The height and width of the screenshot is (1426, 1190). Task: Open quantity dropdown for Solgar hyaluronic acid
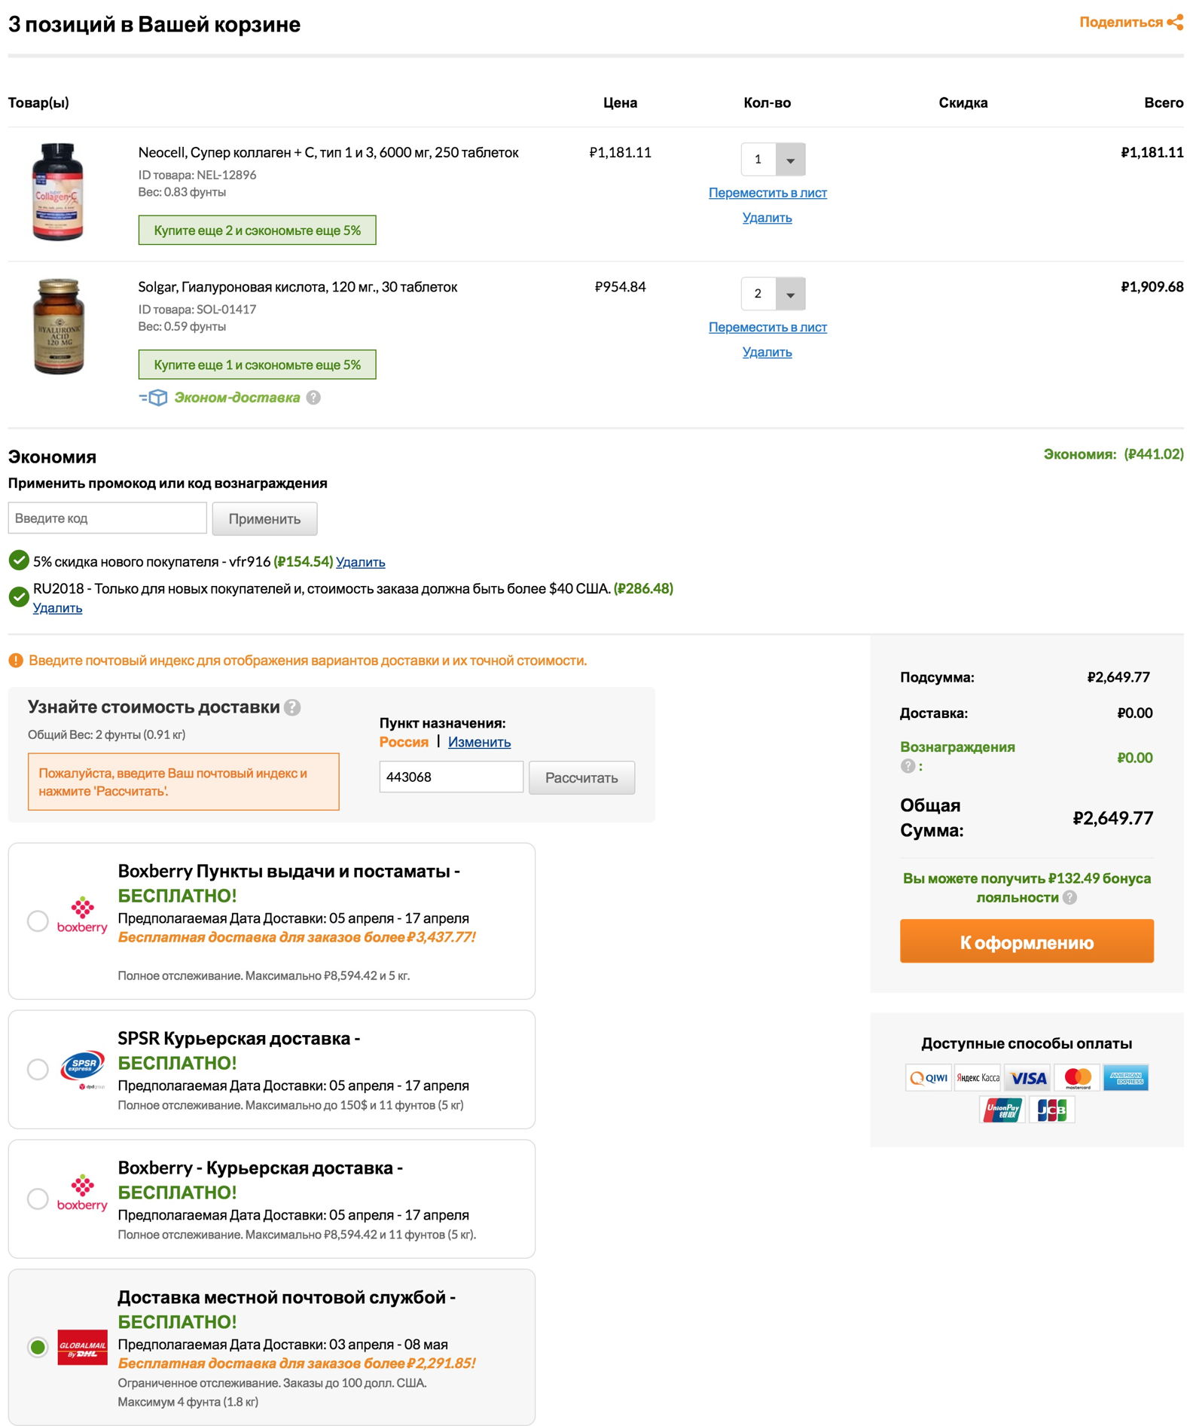pyautogui.click(x=790, y=294)
